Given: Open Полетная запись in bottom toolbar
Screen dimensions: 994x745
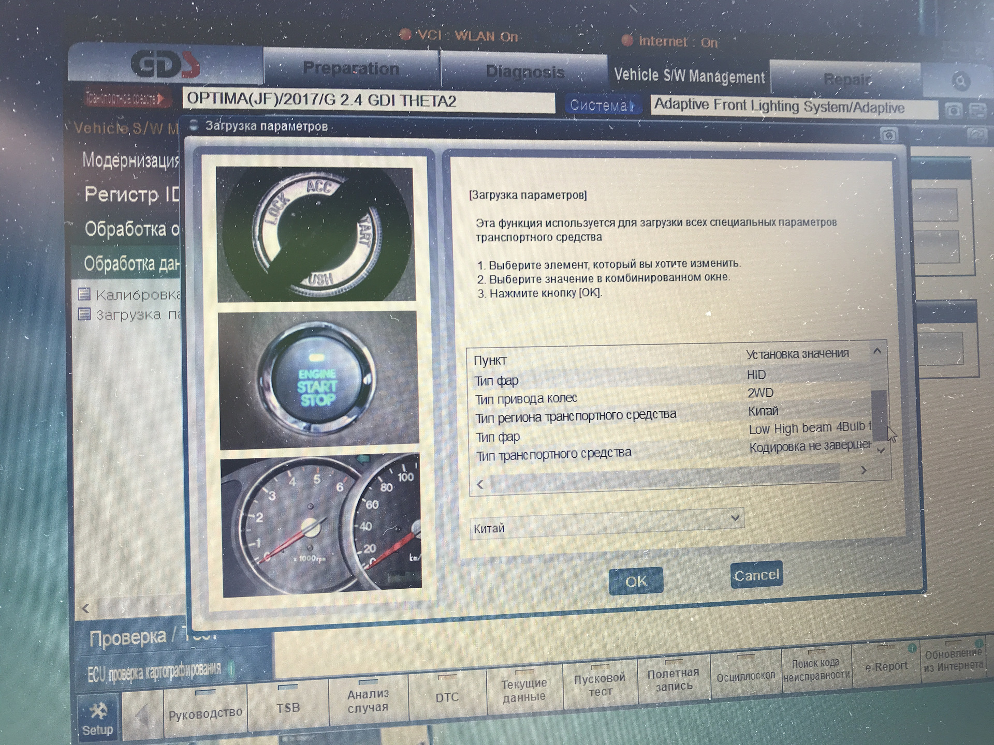Looking at the screenshot, I should (x=674, y=679).
